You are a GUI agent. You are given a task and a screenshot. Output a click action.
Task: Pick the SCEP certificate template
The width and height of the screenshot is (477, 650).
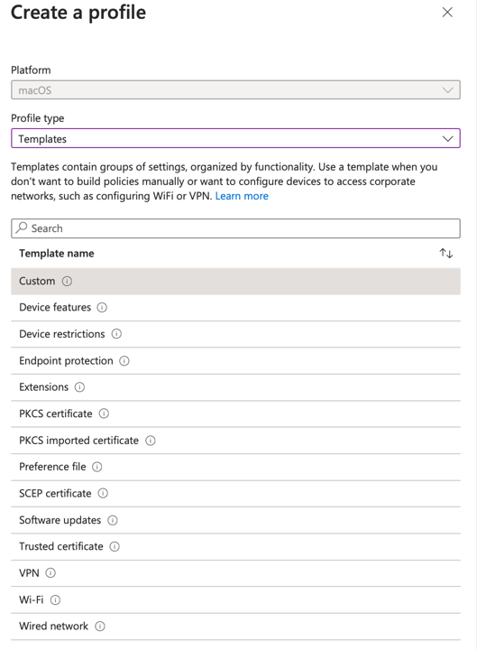click(235, 493)
